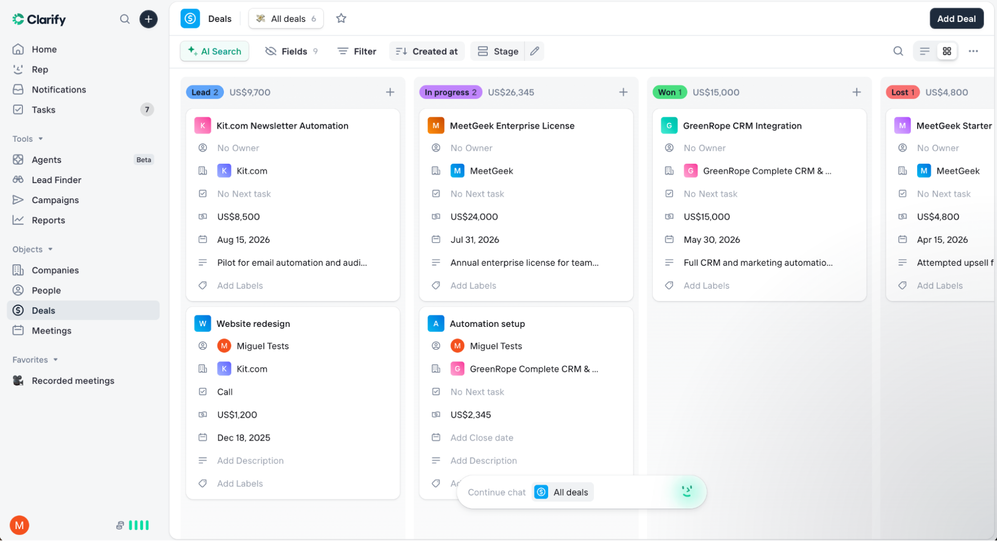Screen dimensions: 997x541
Task: Go to Home in sidebar
Action: pos(83,49)
